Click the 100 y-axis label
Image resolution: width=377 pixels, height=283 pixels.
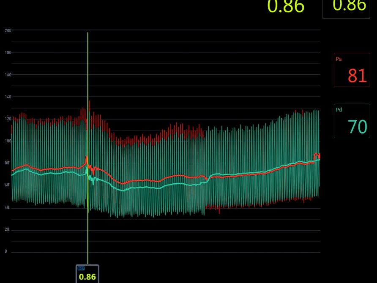[x=8, y=141]
